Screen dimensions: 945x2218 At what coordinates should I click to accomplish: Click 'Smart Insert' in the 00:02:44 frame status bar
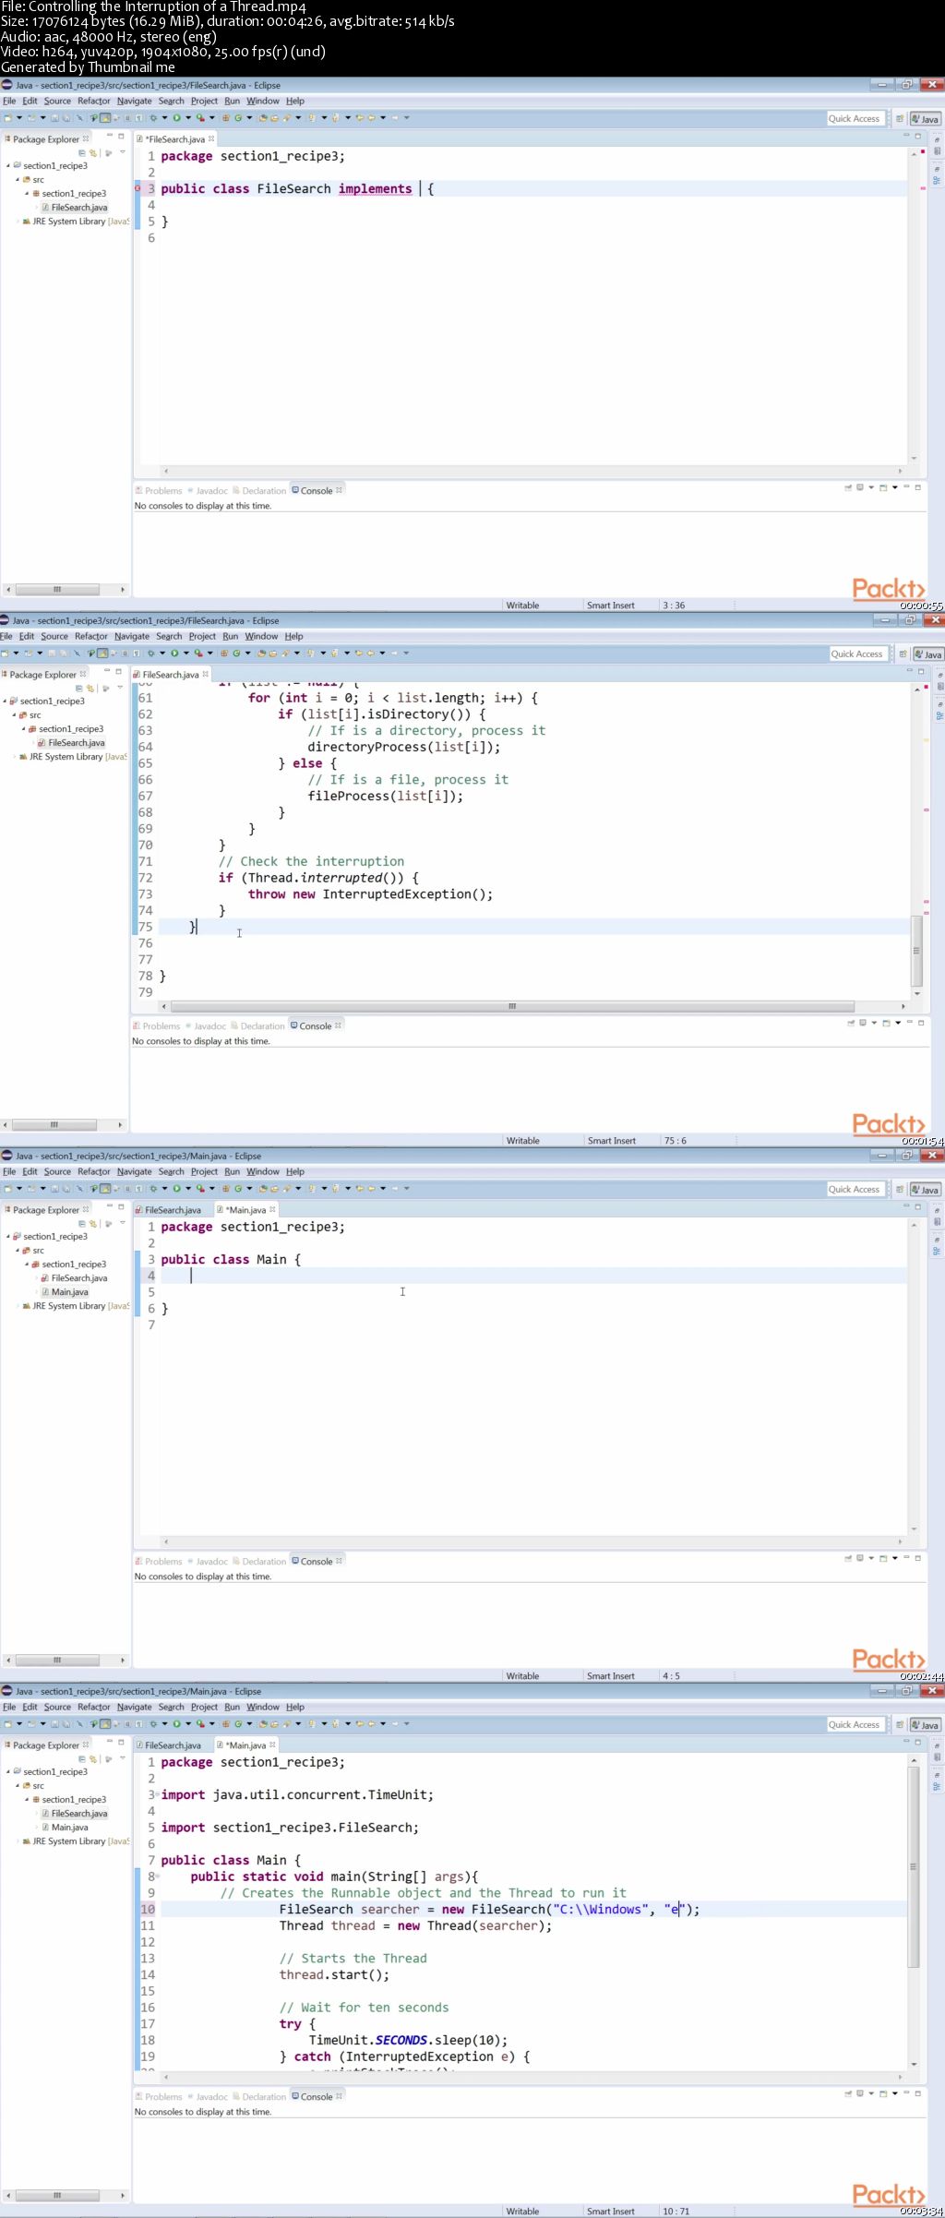(x=611, y=1676)
